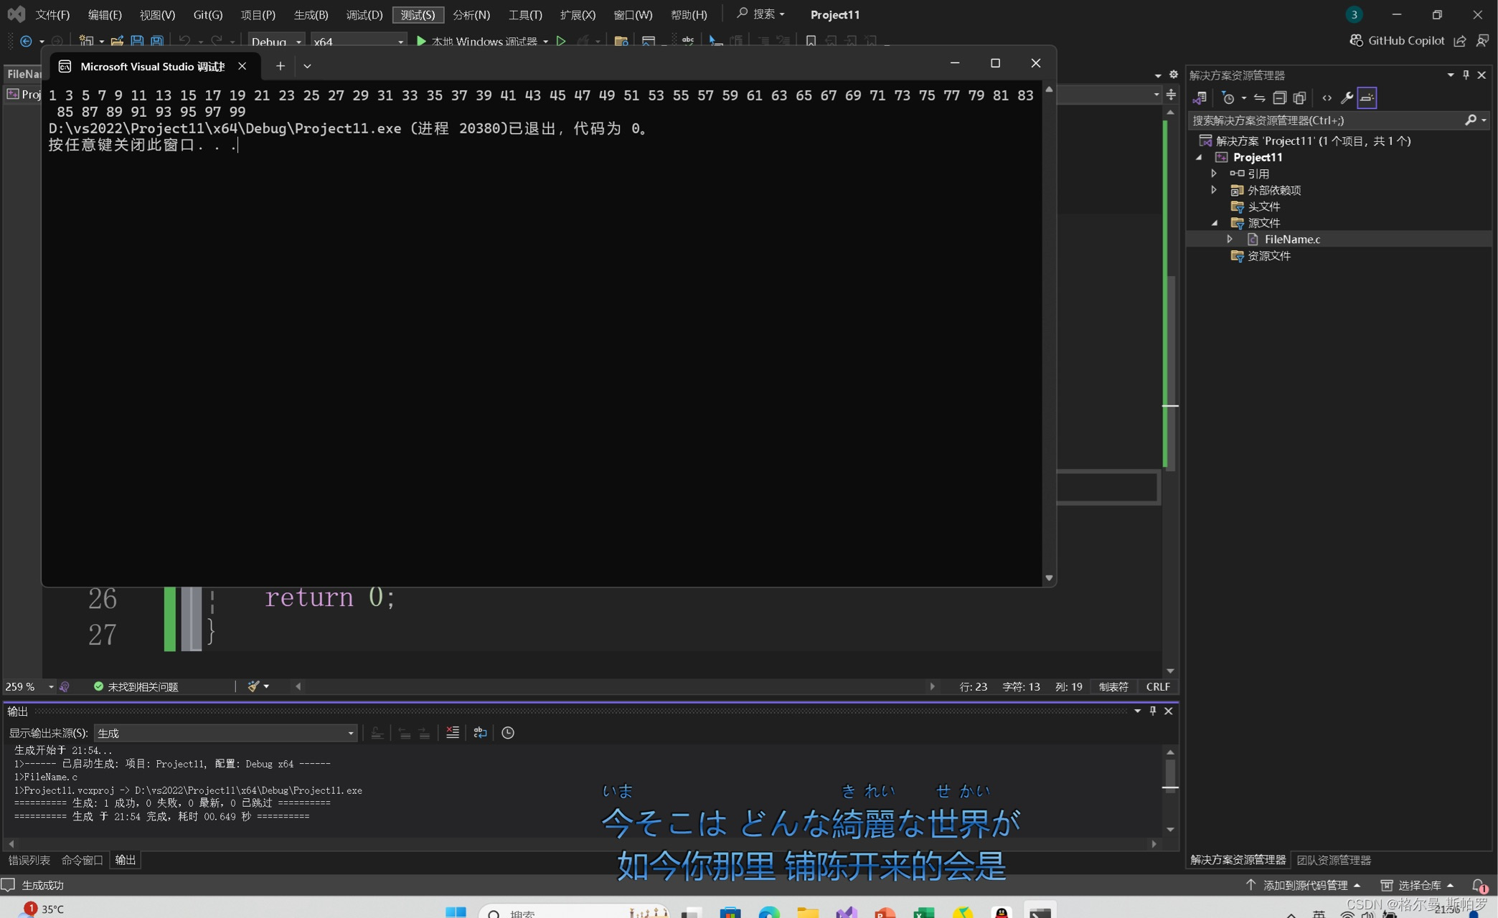Open the 工具(T) menu
1498x918 pixels.
click(525, 14)
